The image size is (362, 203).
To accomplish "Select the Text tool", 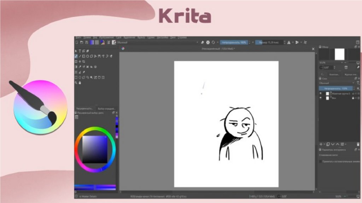I will click(x=80, y=51).
